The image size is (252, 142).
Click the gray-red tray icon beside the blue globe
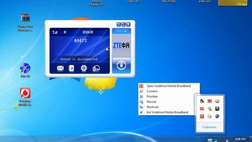(x=209, y=116)
